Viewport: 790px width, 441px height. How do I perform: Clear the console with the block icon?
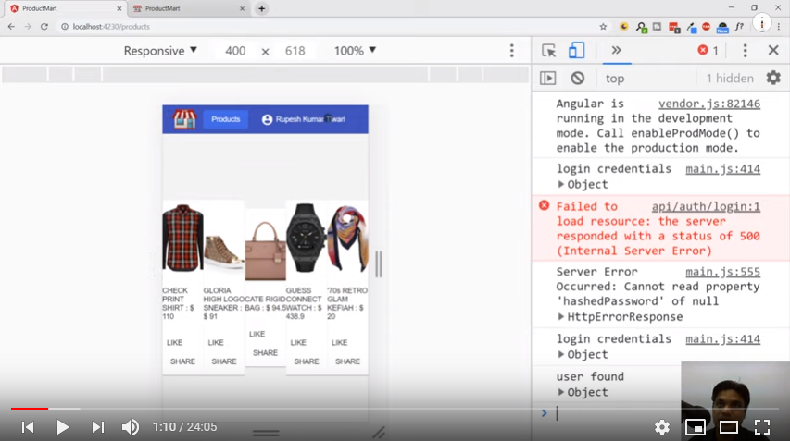point(577,79)
